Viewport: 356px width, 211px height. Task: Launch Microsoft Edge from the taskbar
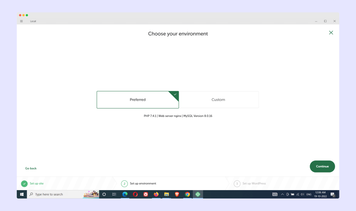pyautogui.click(x=125, y=194)
